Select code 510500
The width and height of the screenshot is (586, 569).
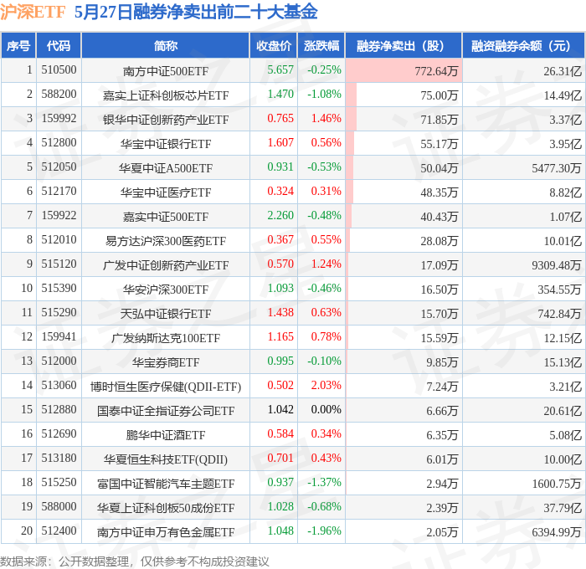59,69
